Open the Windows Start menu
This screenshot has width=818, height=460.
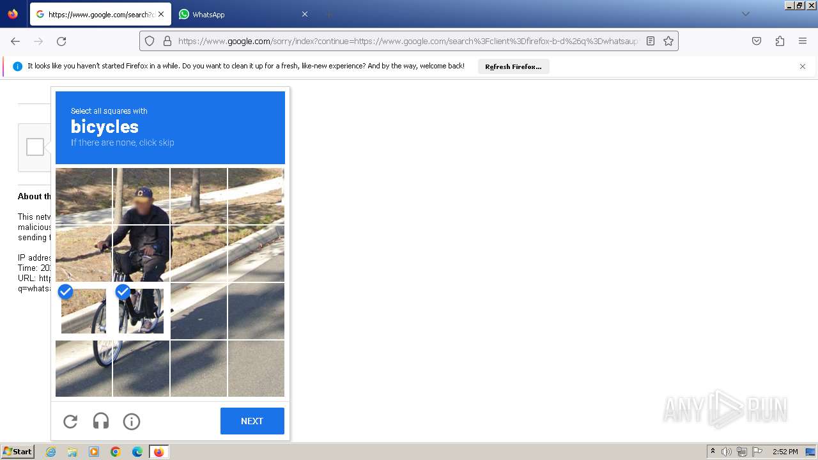click(18, 452)
